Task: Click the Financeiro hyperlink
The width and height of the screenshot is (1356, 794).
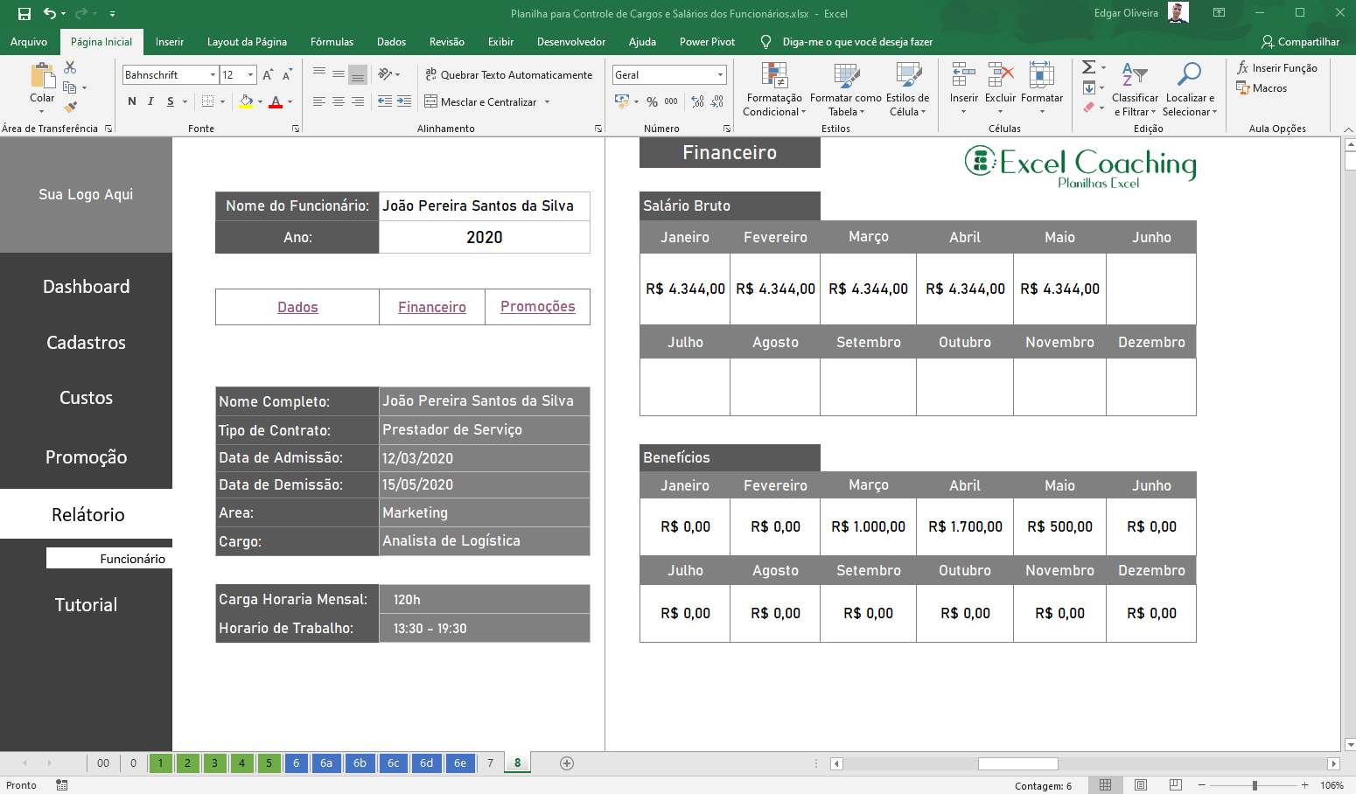Action: tap(431, 307)
